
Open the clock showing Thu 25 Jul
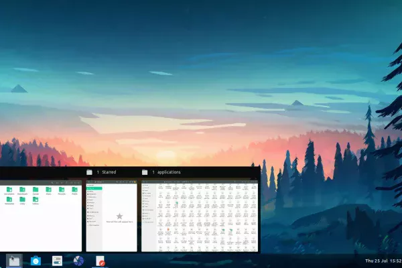click(x=383, y=261)
